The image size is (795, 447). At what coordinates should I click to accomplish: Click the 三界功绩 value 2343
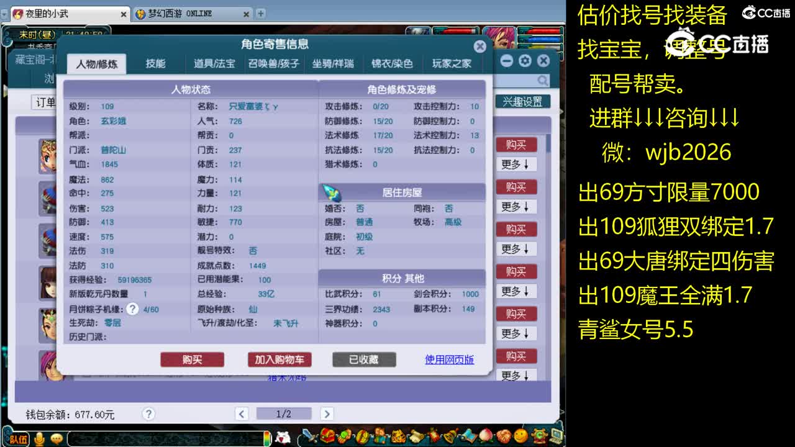[x=381, y=309]
